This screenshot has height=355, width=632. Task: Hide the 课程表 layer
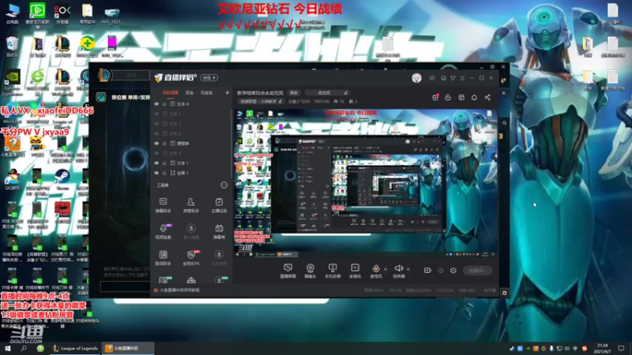[x=156, y=144]
